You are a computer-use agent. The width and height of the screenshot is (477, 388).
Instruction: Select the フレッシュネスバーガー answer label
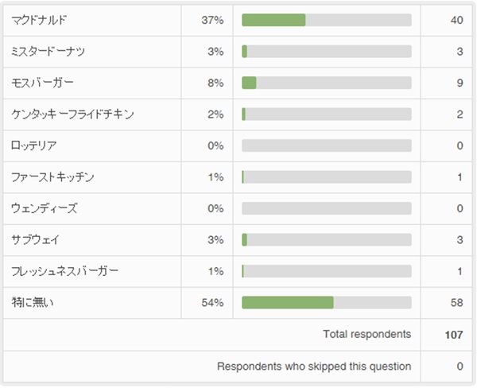pos(65,271)
